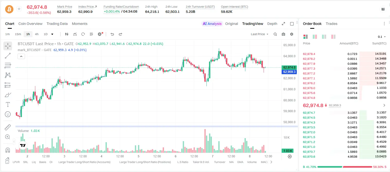Screen dimensions: 390x172
Task: Select the crosshair cursor tool
Action: pos(8,46)
